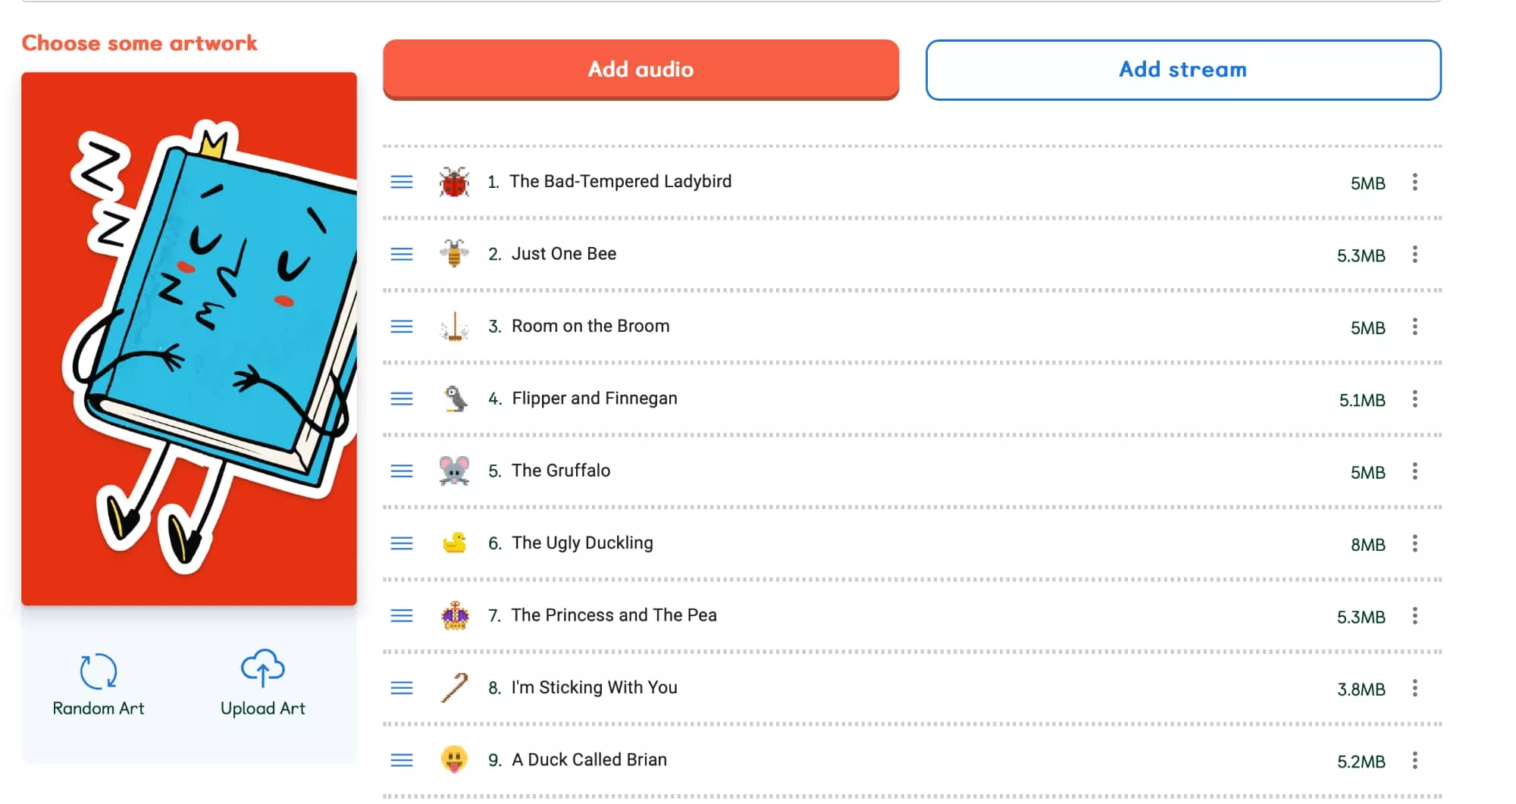Click the Random Art refresh icon
The width and height of the screenshot is (1516, 804).
click(x=99, y=671)
